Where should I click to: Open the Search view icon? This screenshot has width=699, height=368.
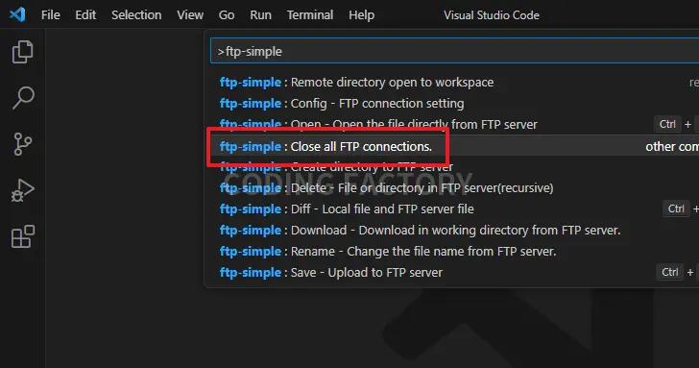[23, 98]
